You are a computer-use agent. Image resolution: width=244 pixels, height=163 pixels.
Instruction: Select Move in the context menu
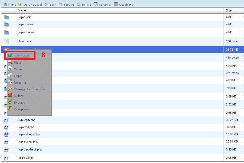pyautogui.click(x=18, y=69)
